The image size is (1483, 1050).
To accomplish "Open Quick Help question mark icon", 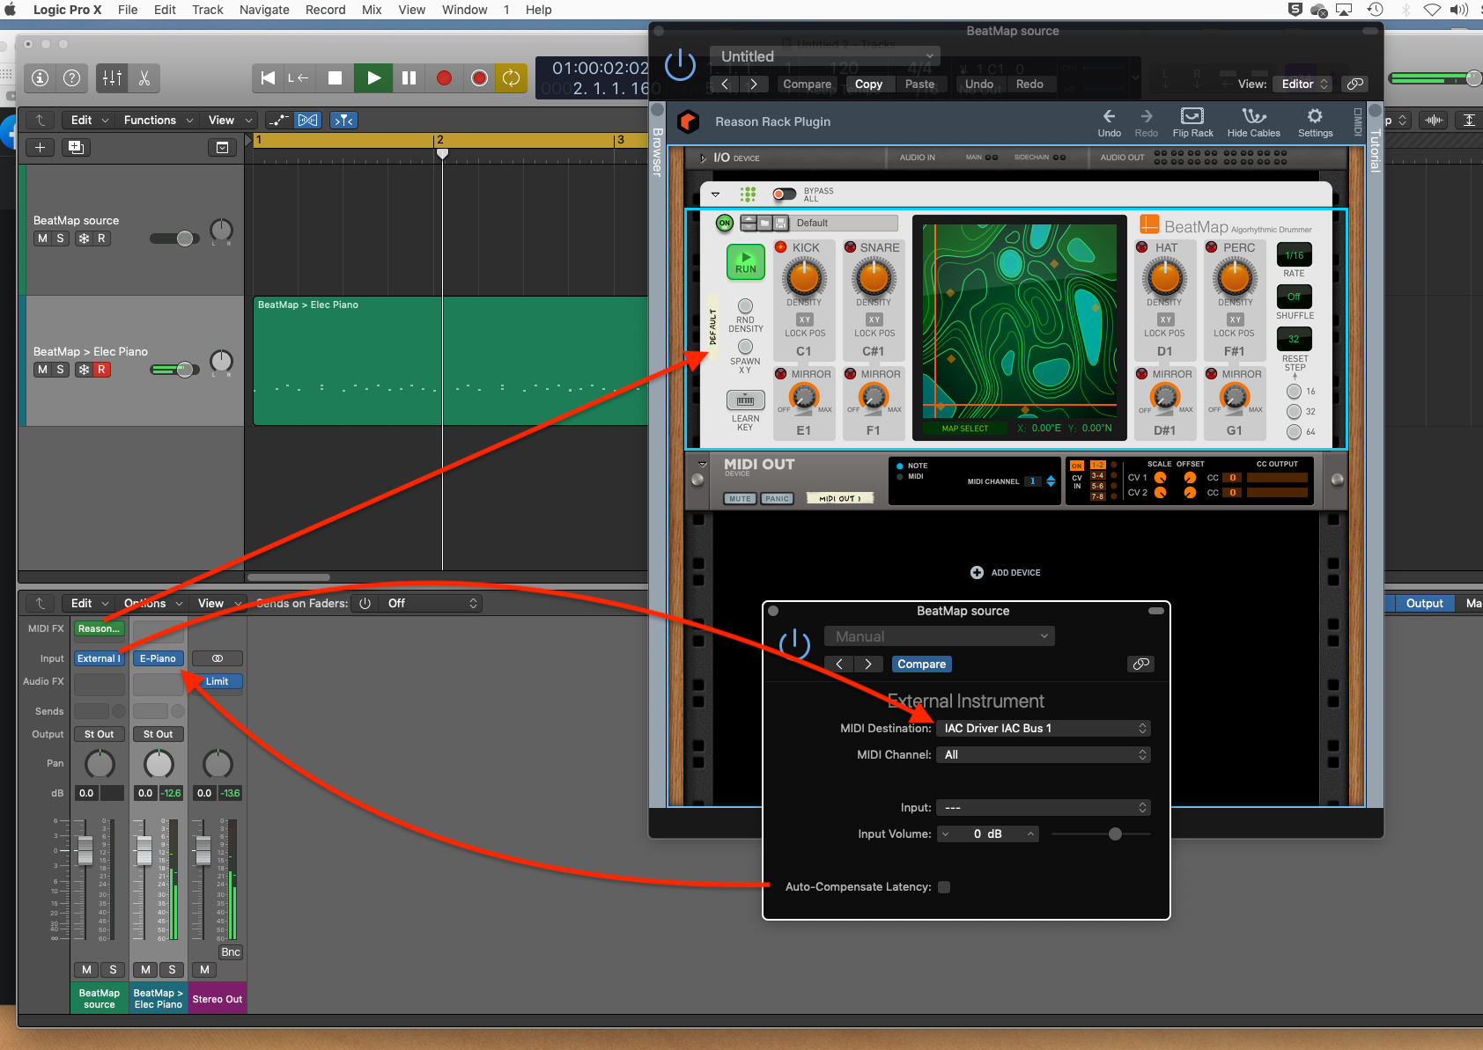I will pos(72,77).
